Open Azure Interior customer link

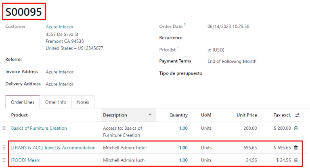60,27
